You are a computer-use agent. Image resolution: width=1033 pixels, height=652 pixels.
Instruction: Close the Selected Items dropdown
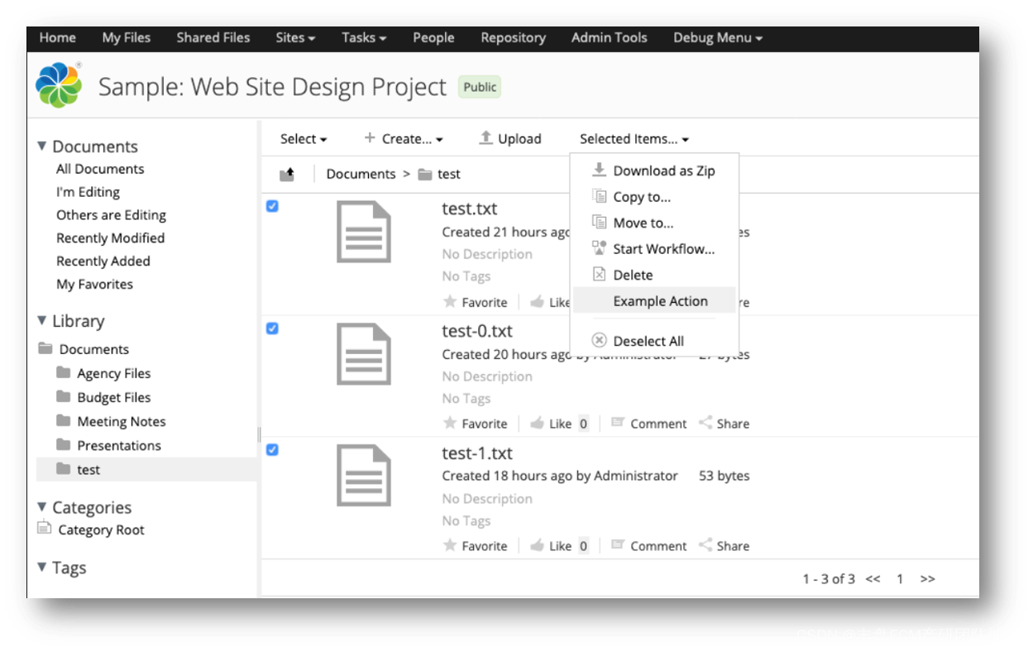tap(634, 139)
